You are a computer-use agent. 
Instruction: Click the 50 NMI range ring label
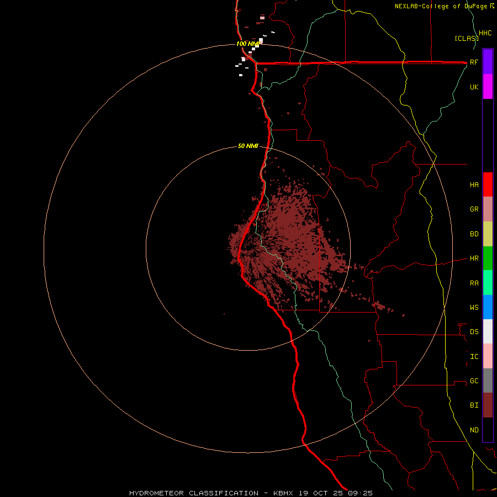(248, 146)
